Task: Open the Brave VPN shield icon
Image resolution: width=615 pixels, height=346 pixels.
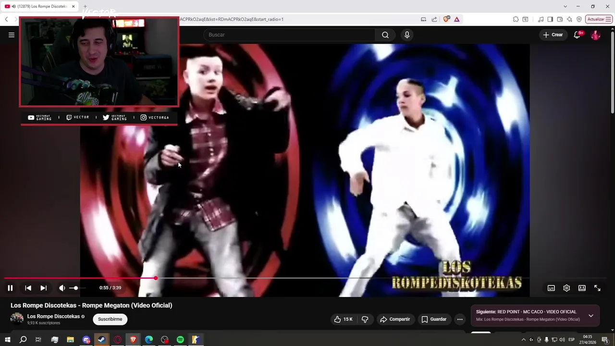Action: (579, 19)
